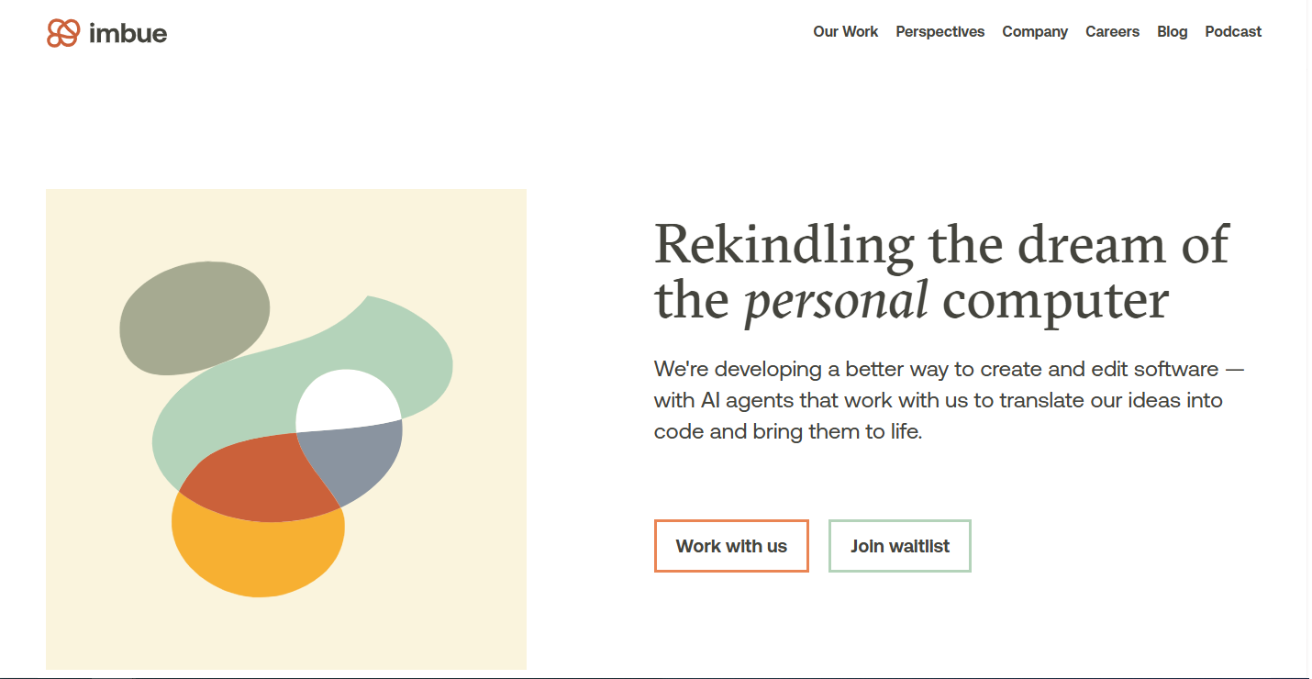Navigate to the Careers page
Viewport: 1312px width, 679px height.
(x=1112, y=31)
